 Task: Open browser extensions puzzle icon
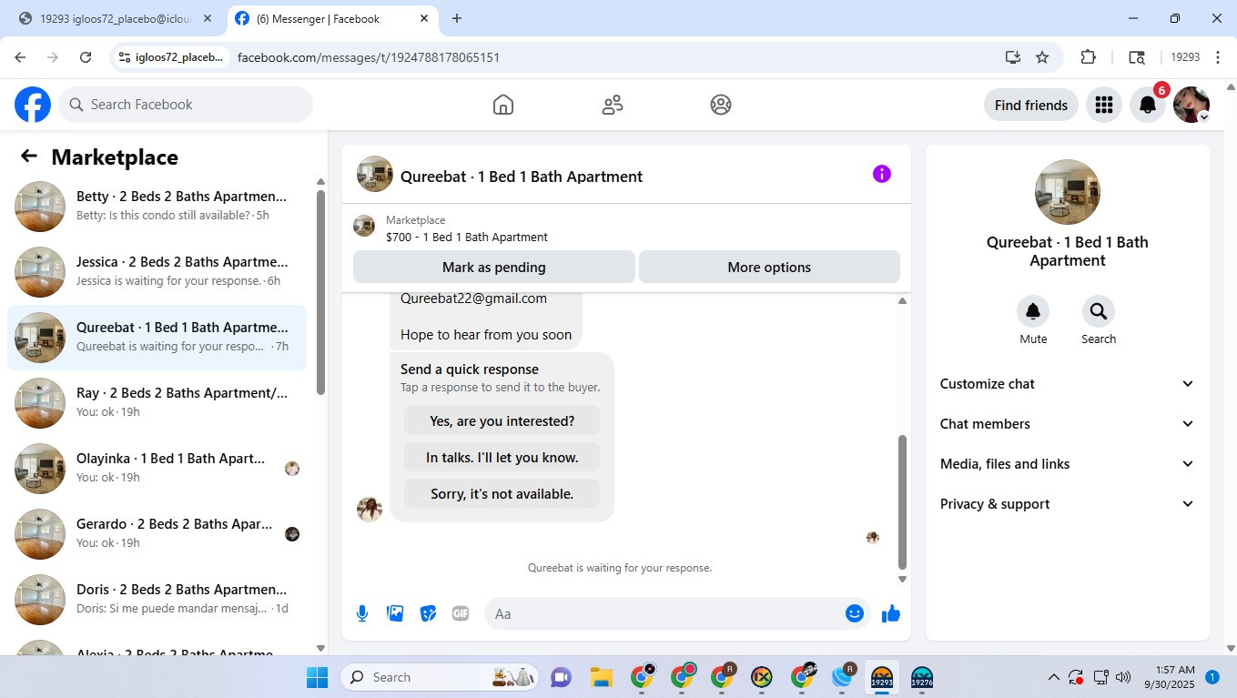(1088, 57)
